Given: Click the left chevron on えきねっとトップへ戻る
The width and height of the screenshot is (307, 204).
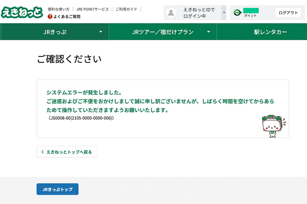Looking at the screenshot, I should point(43,152).
